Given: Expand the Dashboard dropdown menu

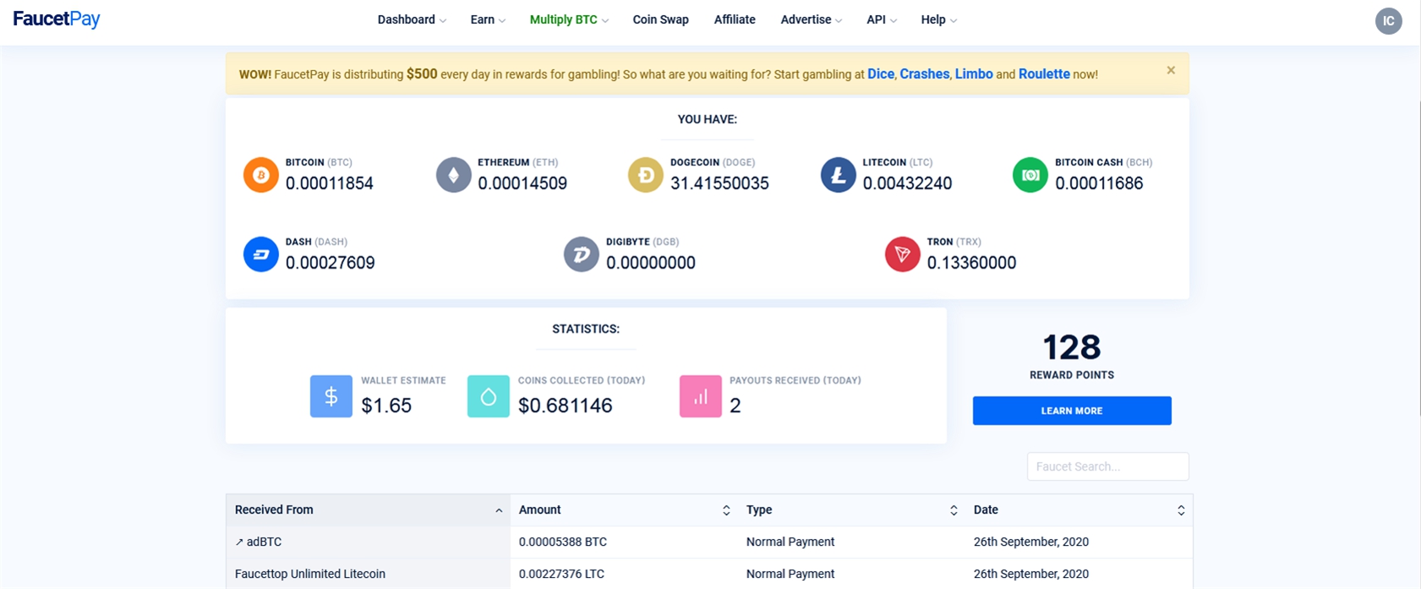Looking at the screenshot, I should tap(412, 19).
